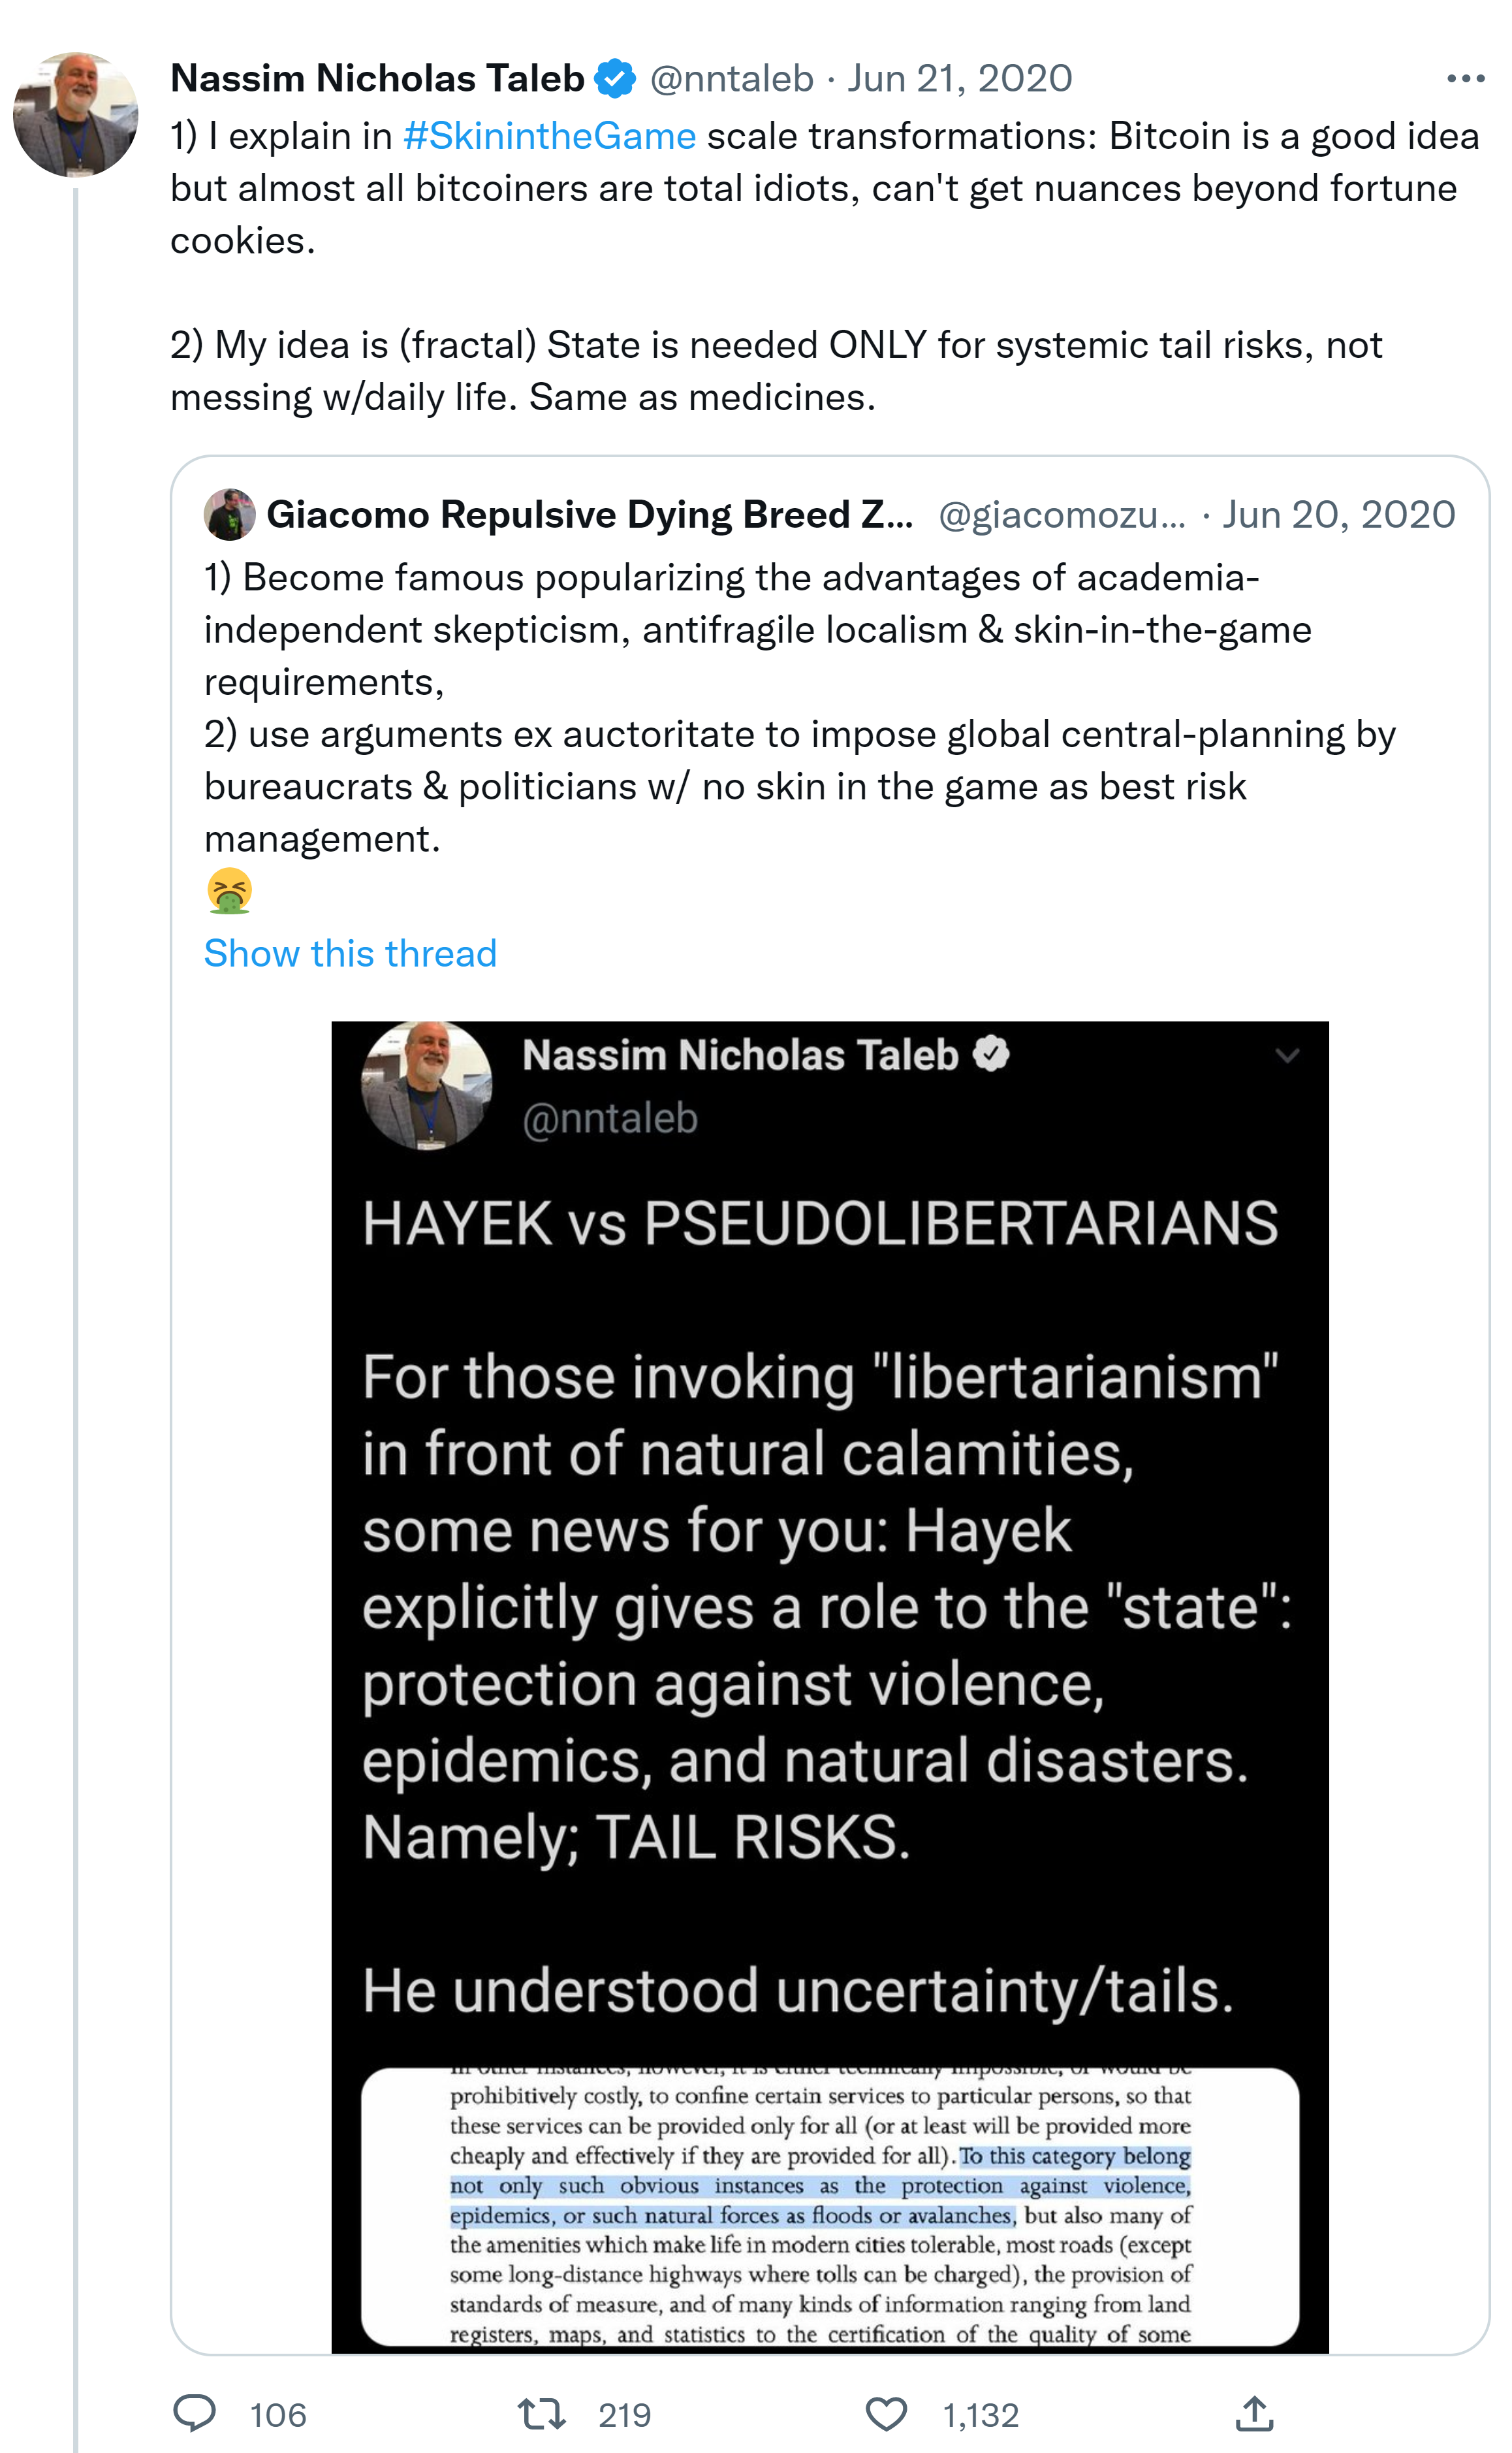Click the Jun 20, 2020 quoted timestamp
The image size is (1512, 2453).
tap(1338, 514)
